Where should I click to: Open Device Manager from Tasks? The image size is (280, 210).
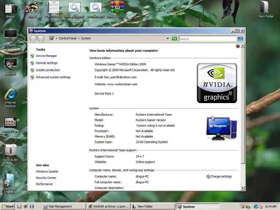pyautogui.click(x=46, y=56)
